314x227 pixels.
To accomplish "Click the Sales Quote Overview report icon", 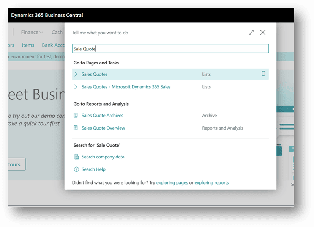I will [x=76, y=128].
